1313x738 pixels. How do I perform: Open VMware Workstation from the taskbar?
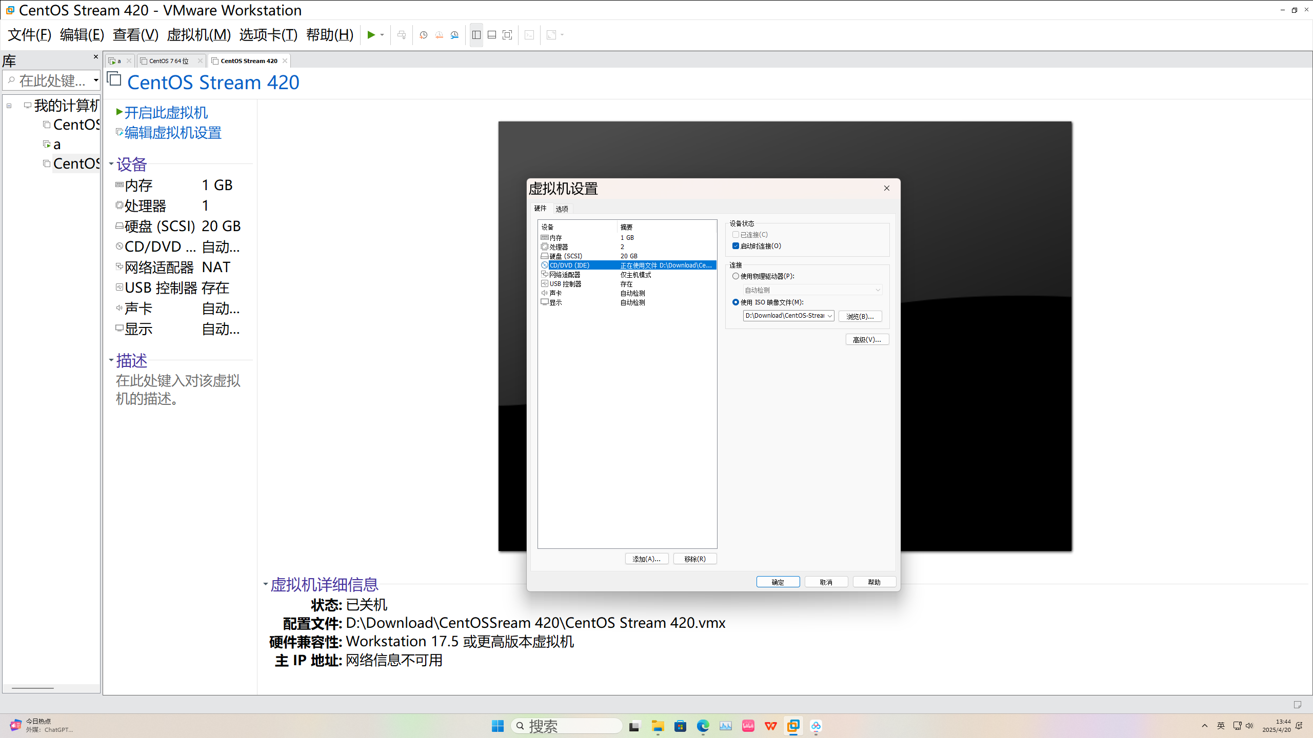[x=793, y=726]
